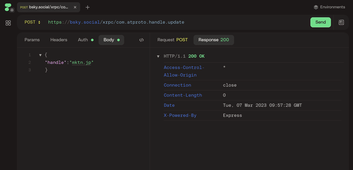The image size is (353, 170).
Task: Open the workspace cube badge icon
Action: click(x=12, y=10)
